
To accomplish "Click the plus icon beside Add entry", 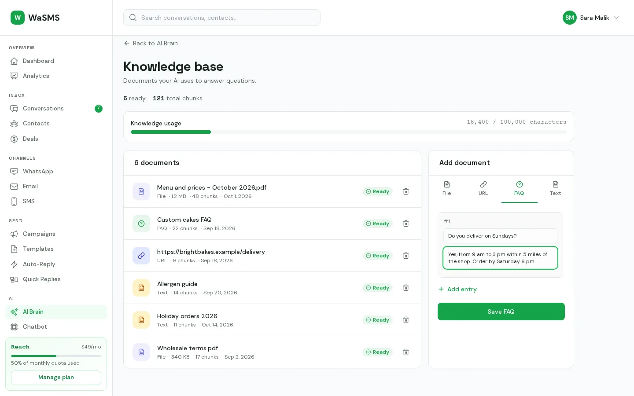I will coord(441,289).
